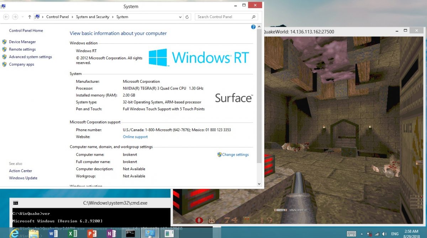Viewport: 427px width, 238px height.
Task: Launch Internet Explorer from the taskbar
Action: coord(14,233)
